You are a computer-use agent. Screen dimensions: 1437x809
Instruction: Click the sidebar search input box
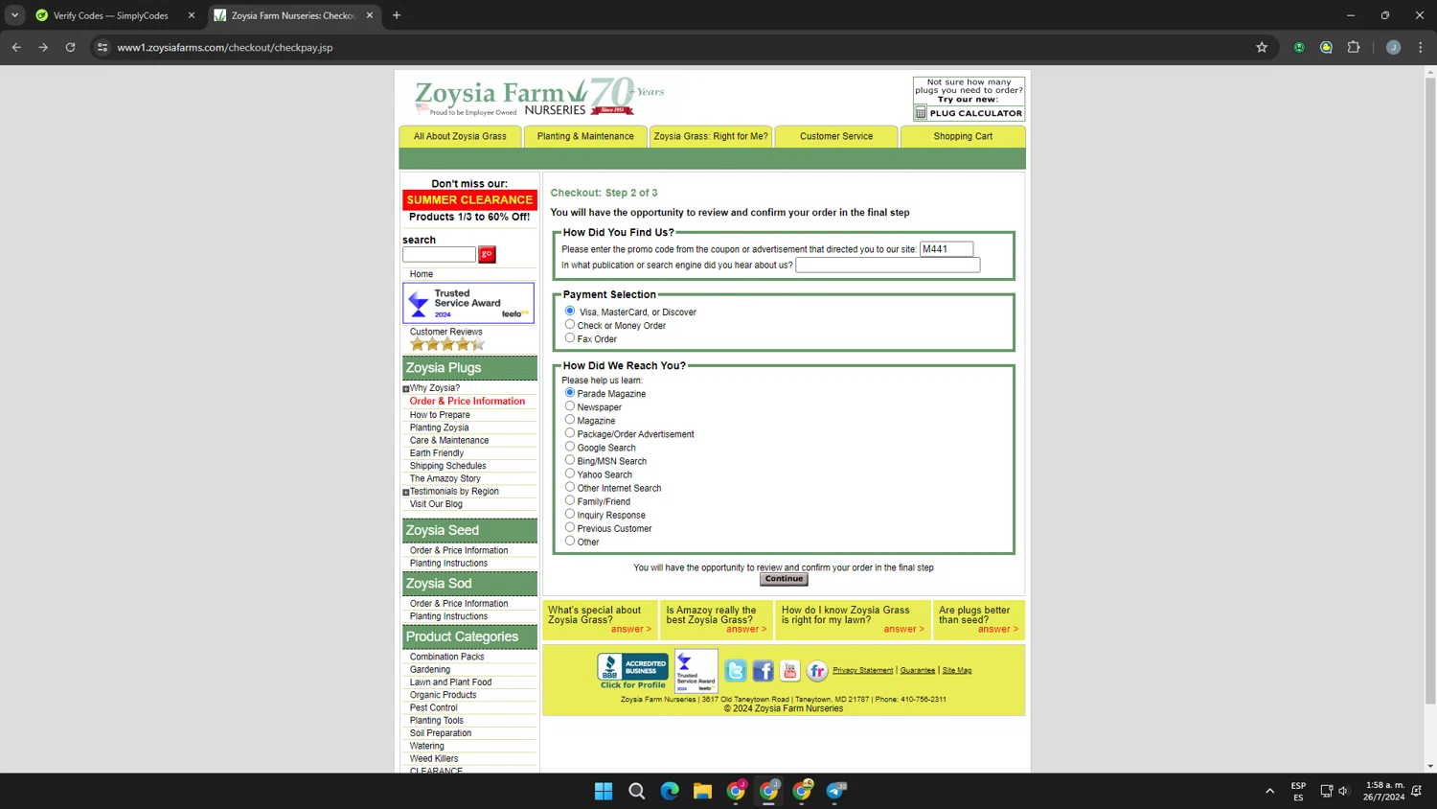pyautogui.click(x=439, y=254)
